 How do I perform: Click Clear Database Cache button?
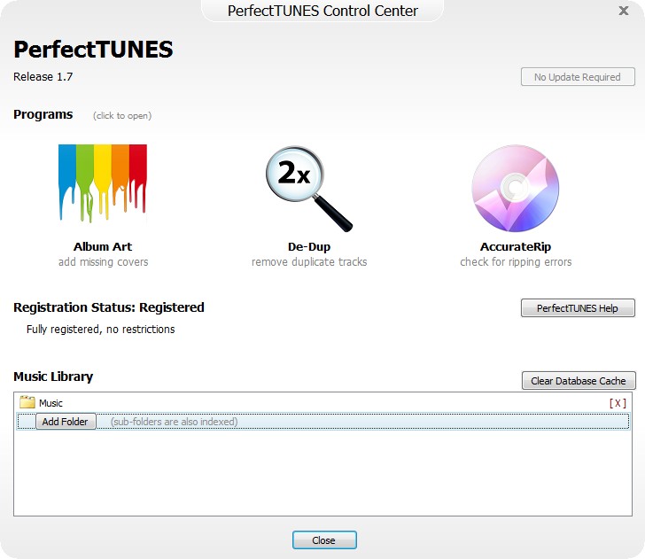coord(579,381)
